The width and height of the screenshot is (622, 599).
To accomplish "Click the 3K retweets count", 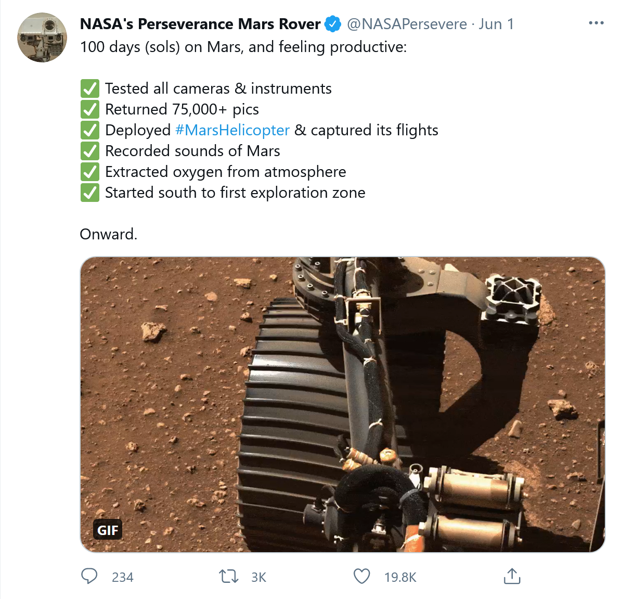I will tap(258, 577).
